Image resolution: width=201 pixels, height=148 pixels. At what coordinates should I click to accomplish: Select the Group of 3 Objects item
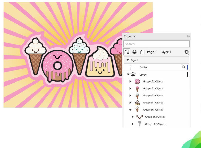153,96
